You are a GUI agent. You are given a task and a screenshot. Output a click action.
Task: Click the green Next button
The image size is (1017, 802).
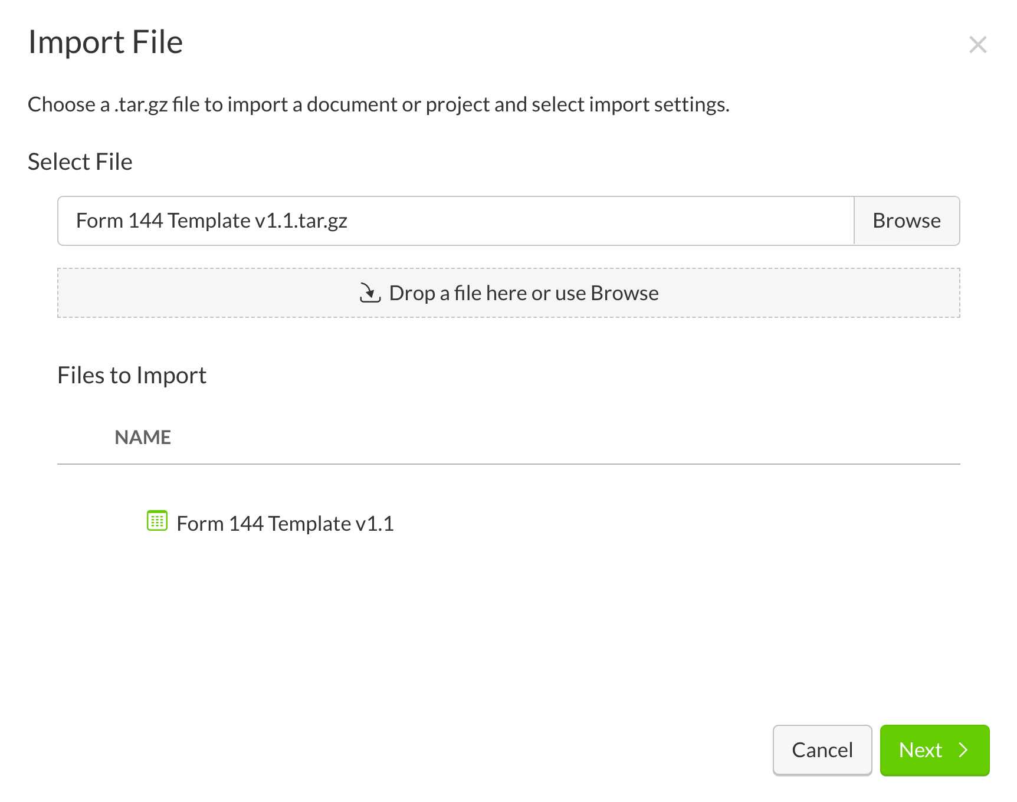(934, 750)
